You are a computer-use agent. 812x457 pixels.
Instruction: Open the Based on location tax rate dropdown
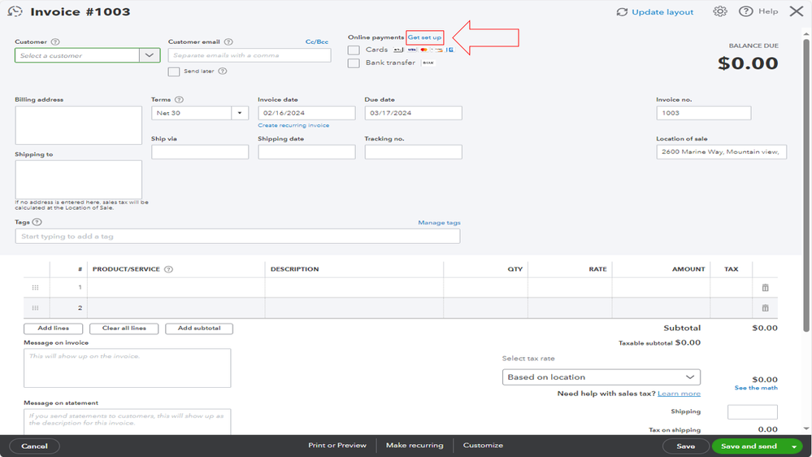[601, 377]
